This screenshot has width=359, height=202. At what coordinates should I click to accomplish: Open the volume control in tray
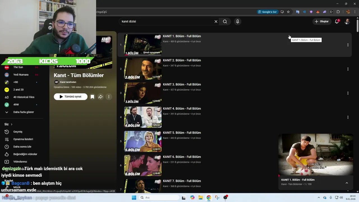[341, 198]
